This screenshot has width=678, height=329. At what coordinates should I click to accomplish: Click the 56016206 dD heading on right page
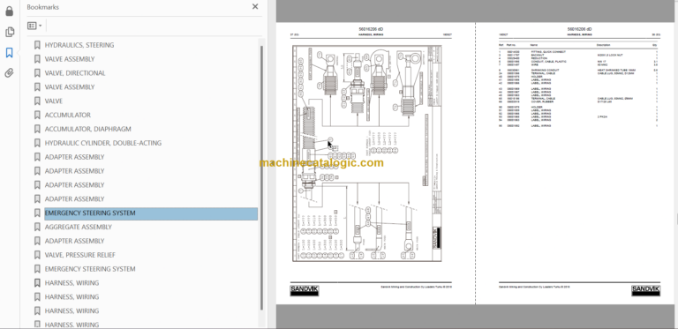579,29
